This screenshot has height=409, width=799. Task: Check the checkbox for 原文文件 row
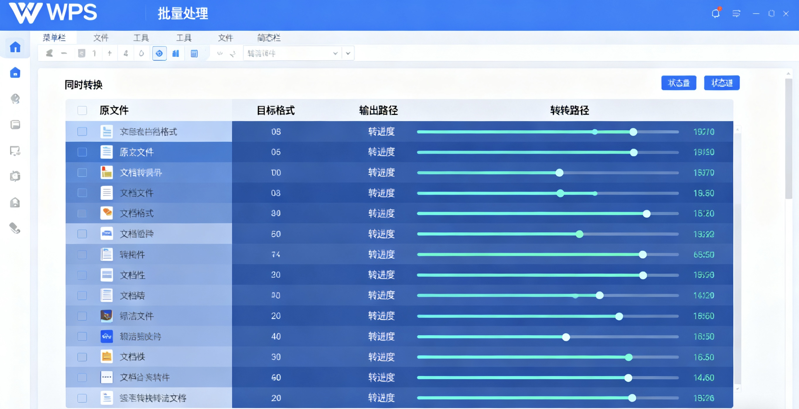tap(82, 152)
